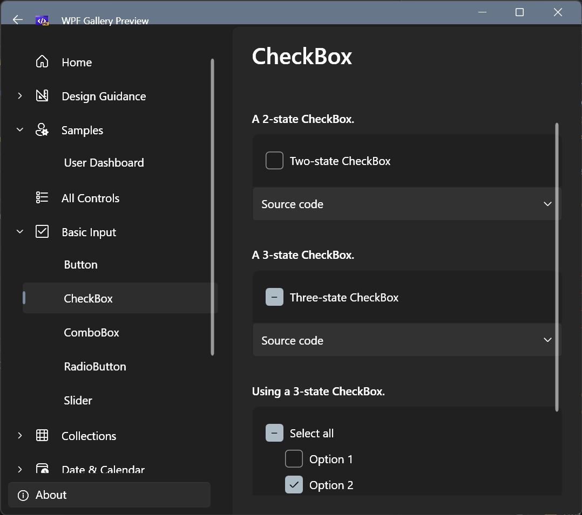
Task: Click the Option 1 label text
Action: (331, 459)
